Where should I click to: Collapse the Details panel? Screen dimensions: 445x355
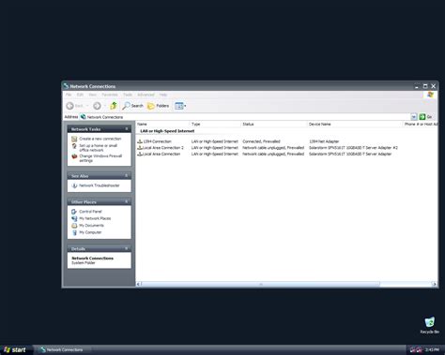click(127, 248)
